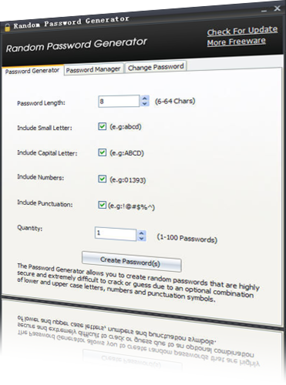286x385 pixels.
Task: Click the "Include Small Letter:" label
Action: (x=45, y=128)
